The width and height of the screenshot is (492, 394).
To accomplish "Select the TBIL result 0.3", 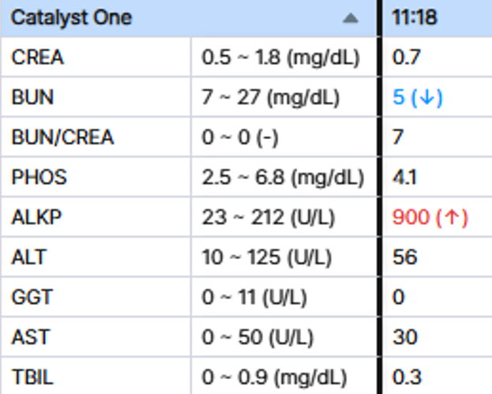I will click(x=407, y=377).
